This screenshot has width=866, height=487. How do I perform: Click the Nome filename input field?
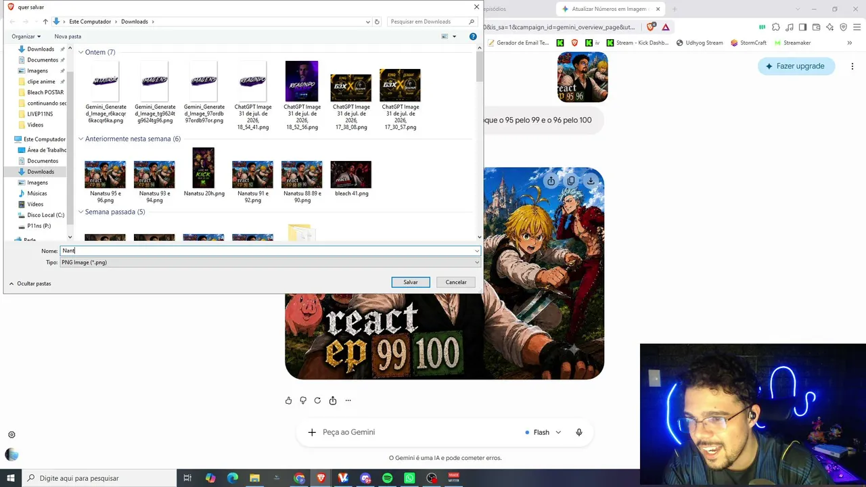[x=269, y=251]
